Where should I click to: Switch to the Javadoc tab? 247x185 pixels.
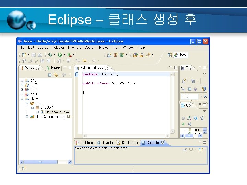(x=106, y=143)
